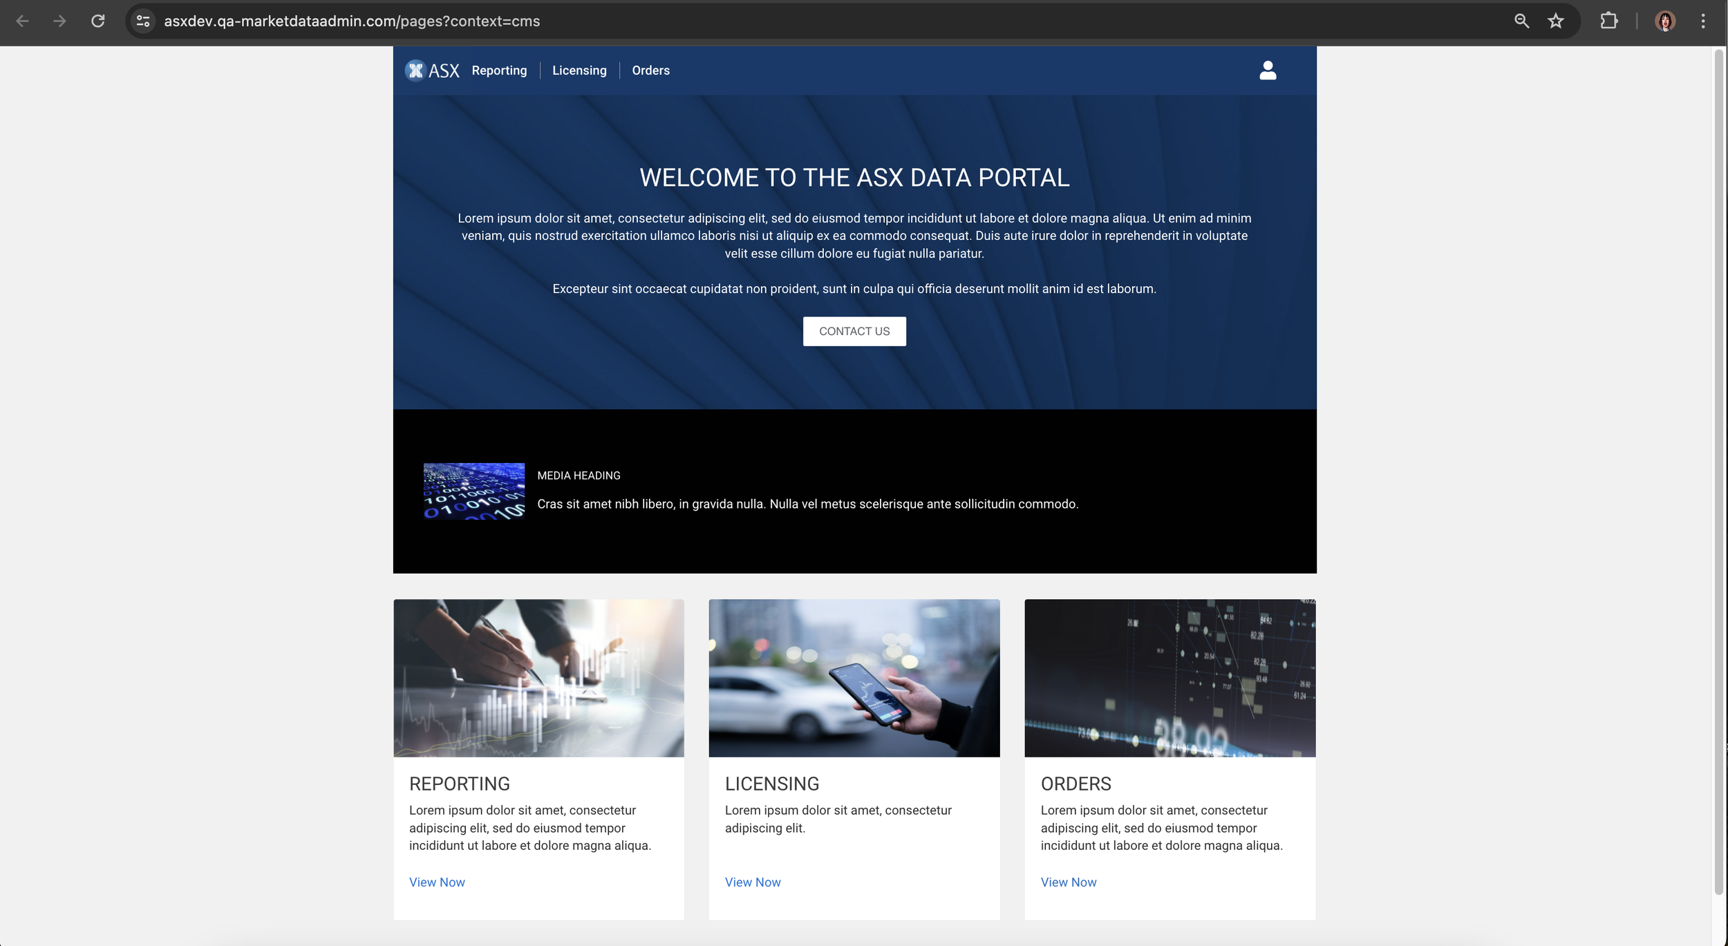Click the back navigation arrow

[23, 21]
